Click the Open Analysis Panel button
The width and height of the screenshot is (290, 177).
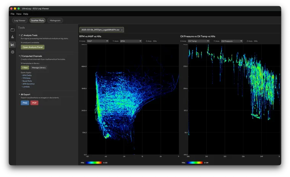32,47
